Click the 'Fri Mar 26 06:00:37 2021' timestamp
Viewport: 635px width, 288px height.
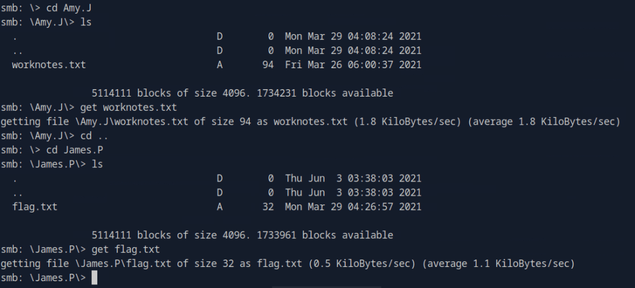353,64
